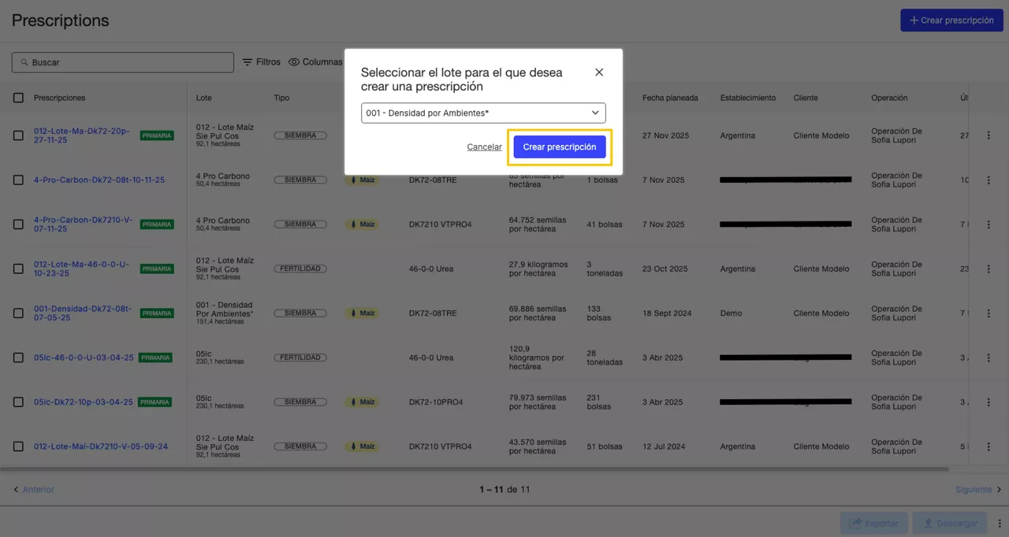The width and height of the screenshot is (1009, 537).
Task: Select all prescriptions header checkbox
Action: pos(18,98)
